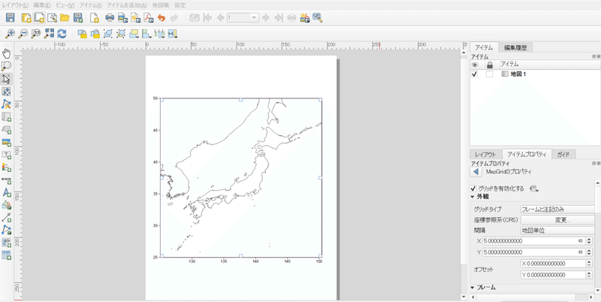Zoom out of the layout
This screenshot has width=601, height=302.
[x=23, y=34]
